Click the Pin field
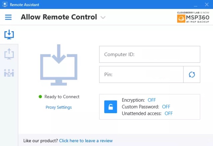This screenshot has width=213, height=146. [141, 74]
